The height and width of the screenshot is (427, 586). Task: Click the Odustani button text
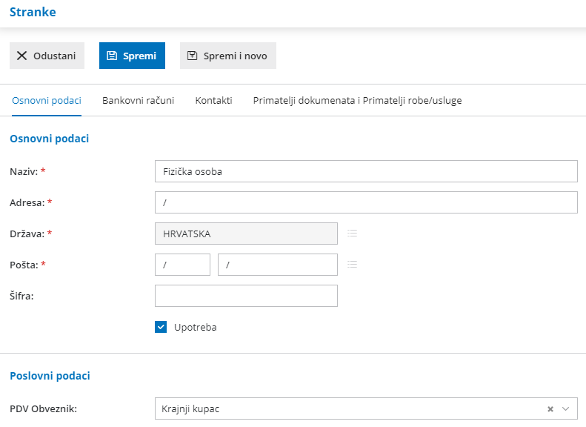coord(54,56)
